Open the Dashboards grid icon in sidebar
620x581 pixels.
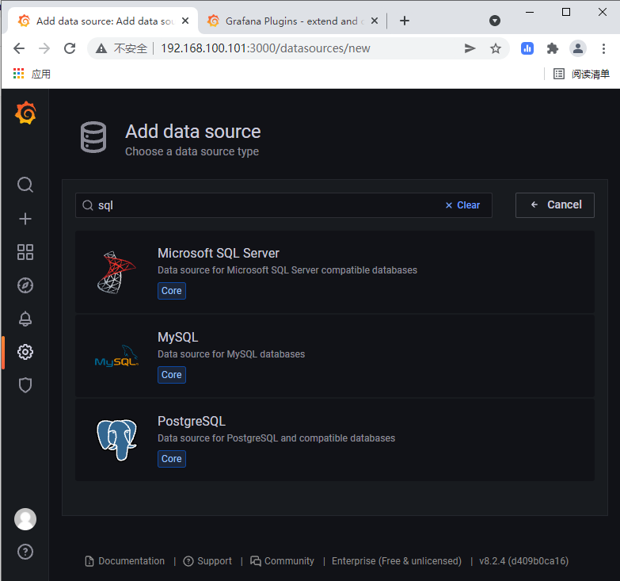25,252
